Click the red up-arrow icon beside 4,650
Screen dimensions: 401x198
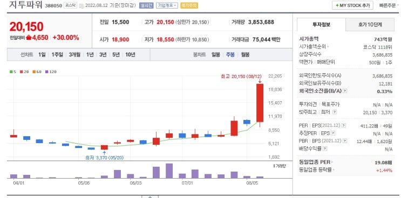click(29, 38)
